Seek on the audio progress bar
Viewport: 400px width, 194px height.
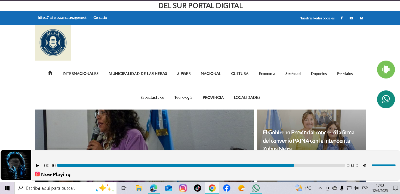pos(201,165)
